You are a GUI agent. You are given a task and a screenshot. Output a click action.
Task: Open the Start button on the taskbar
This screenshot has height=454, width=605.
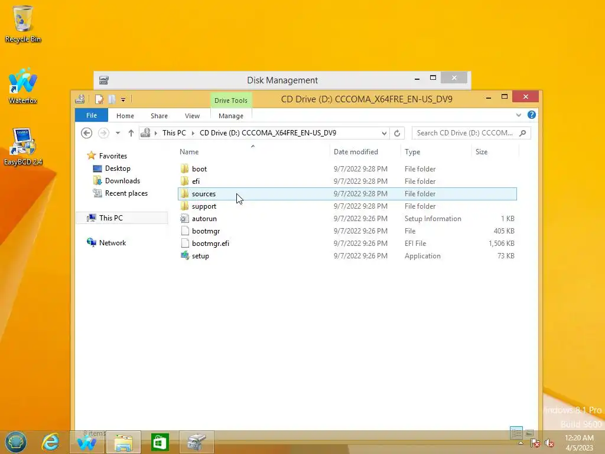click(x=16, y=442)
